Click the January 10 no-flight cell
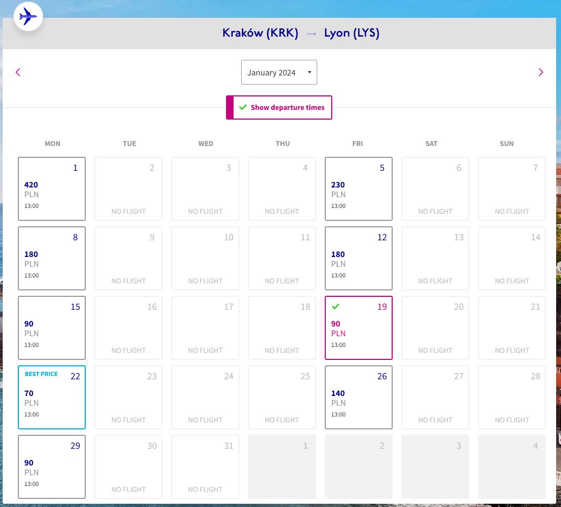561x507 pixels. click(205, 258)
